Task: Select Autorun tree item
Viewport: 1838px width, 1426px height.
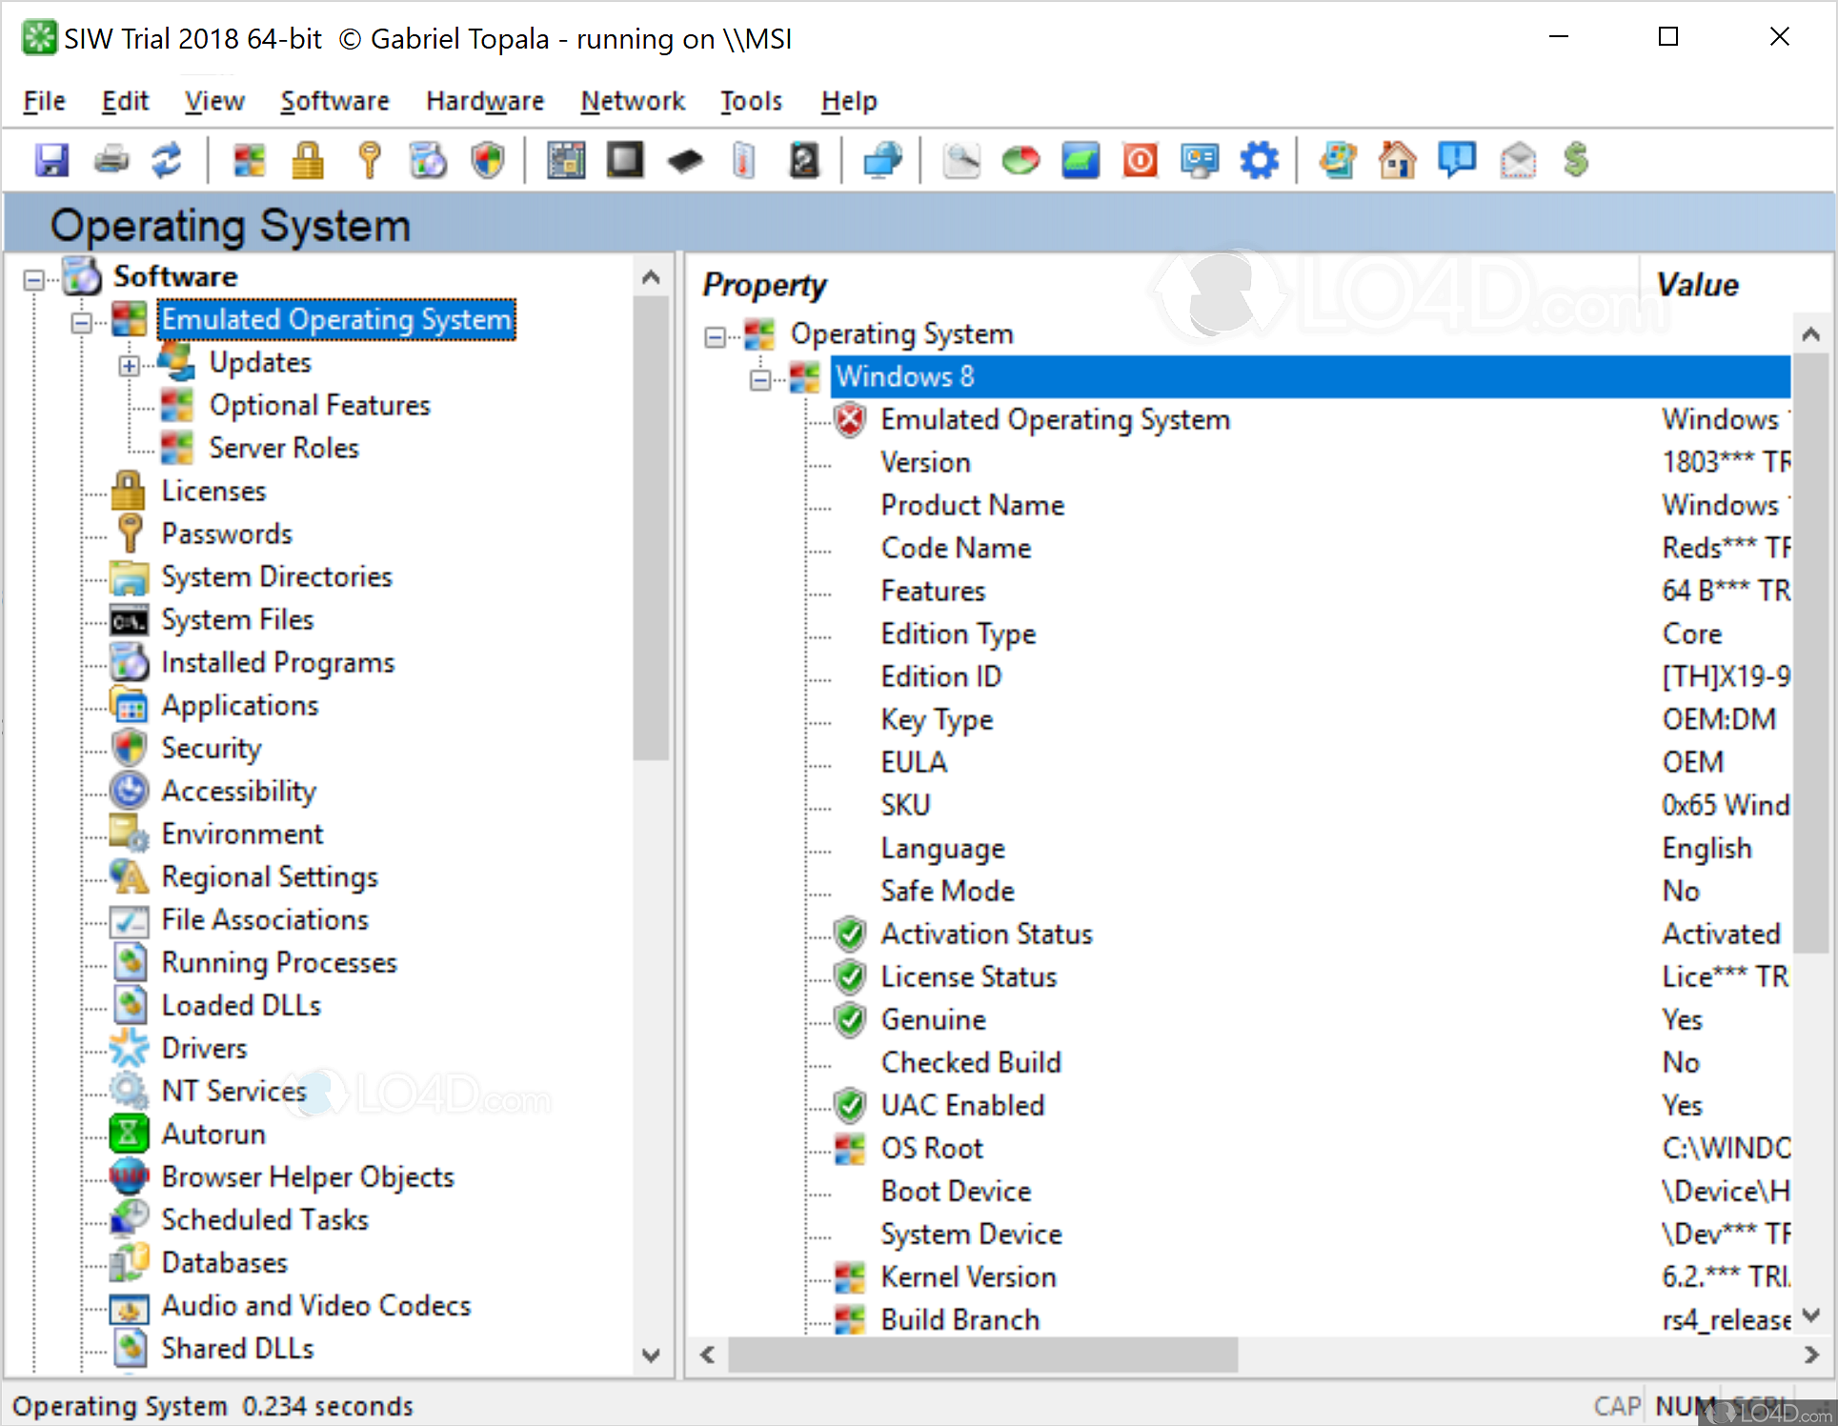Action: [213, 1134]
